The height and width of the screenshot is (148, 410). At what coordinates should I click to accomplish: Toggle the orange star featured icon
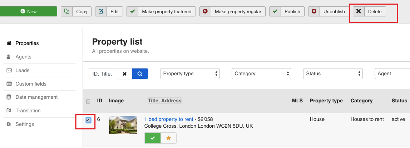[x=169, y=138]
